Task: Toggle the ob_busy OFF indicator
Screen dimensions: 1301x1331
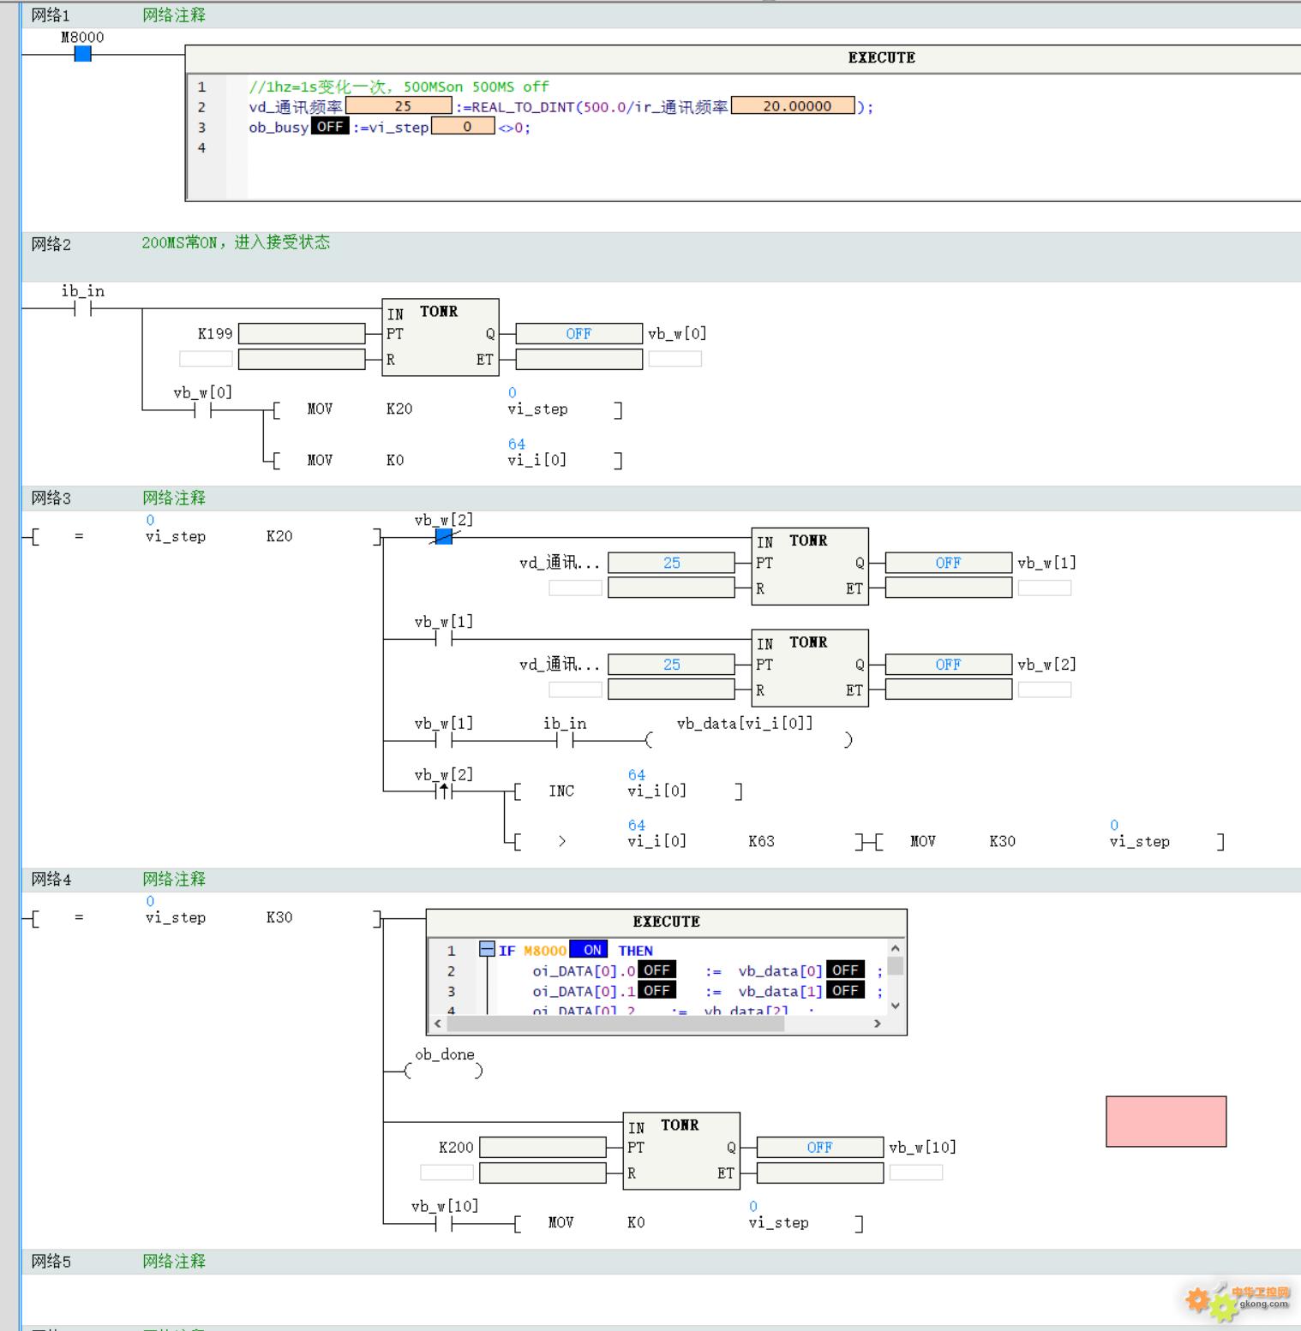Action: 330,127
